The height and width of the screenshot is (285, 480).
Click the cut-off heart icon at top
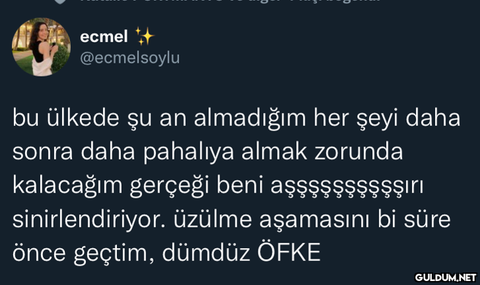point(60,1)
